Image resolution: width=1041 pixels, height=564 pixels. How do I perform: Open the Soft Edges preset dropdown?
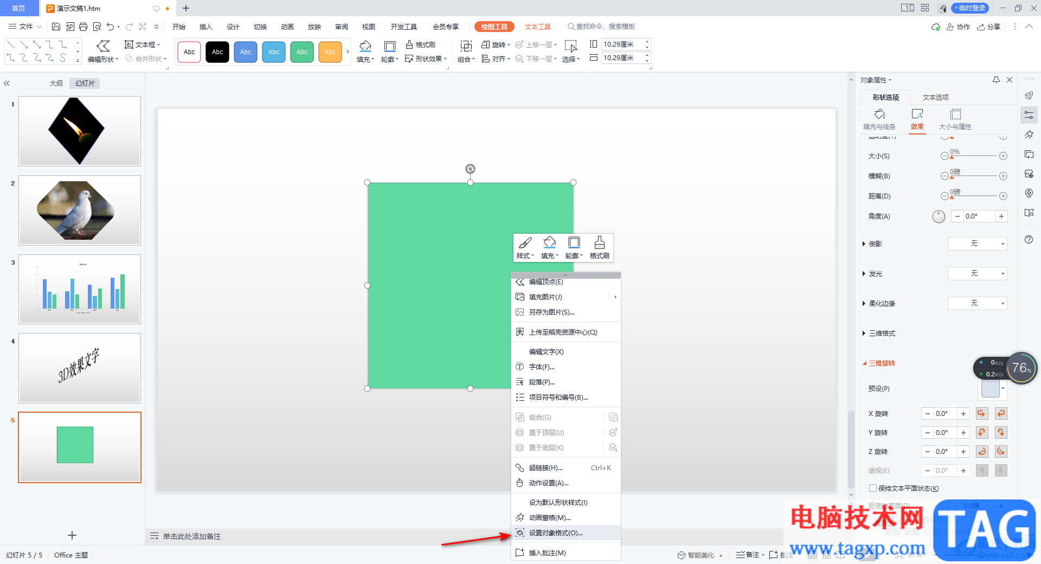tap(977, 303)
